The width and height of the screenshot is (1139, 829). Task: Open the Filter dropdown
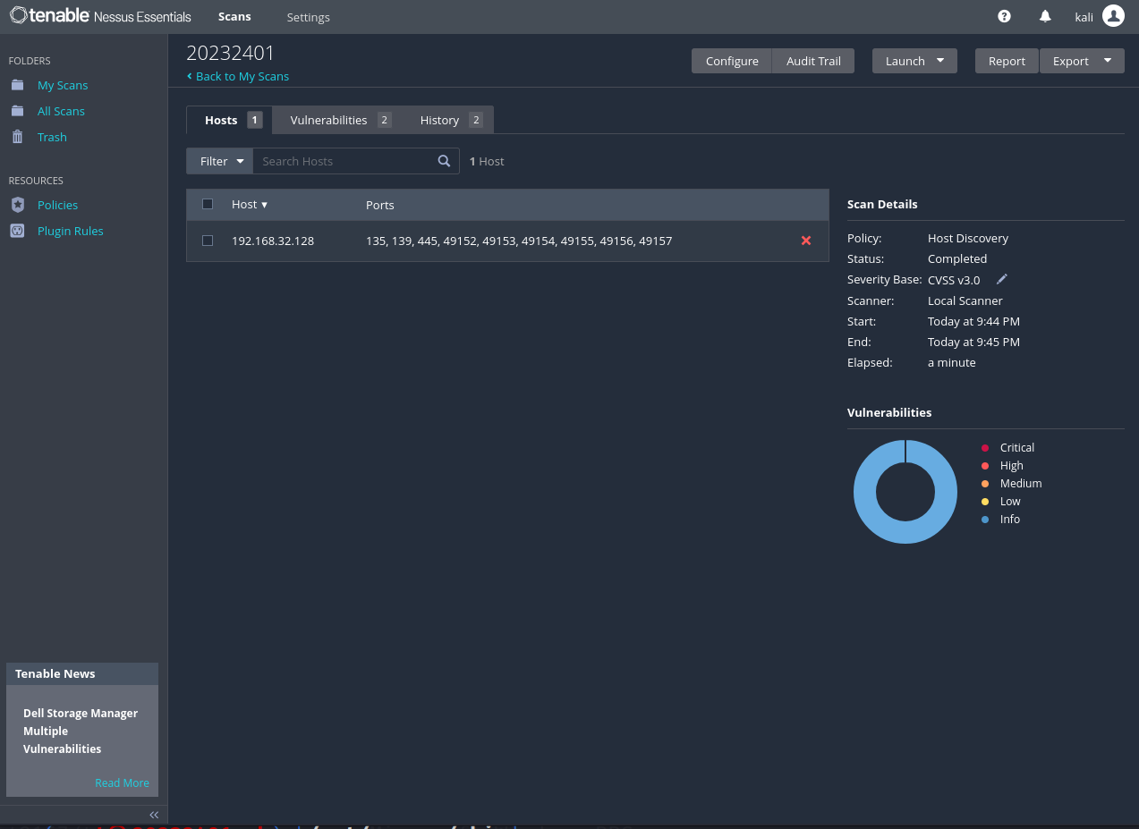point(220,161)
